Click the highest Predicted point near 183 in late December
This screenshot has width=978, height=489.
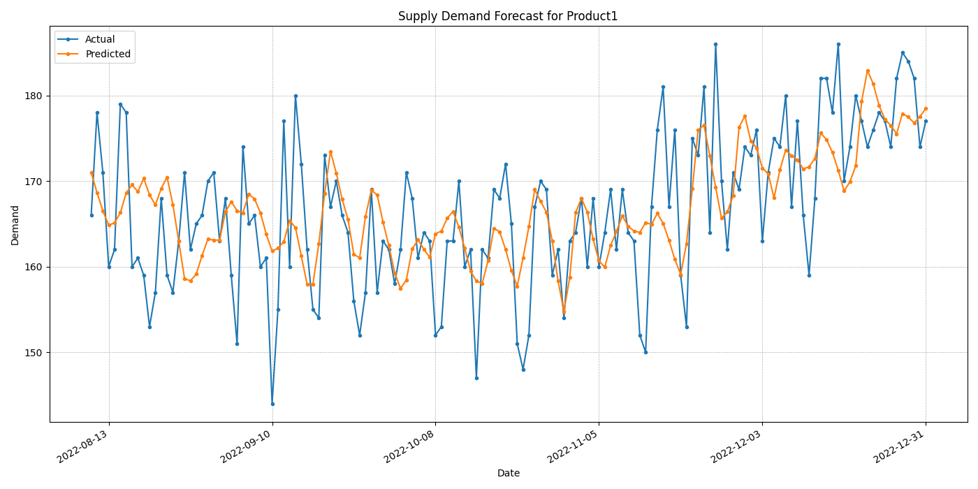(868, 71)
